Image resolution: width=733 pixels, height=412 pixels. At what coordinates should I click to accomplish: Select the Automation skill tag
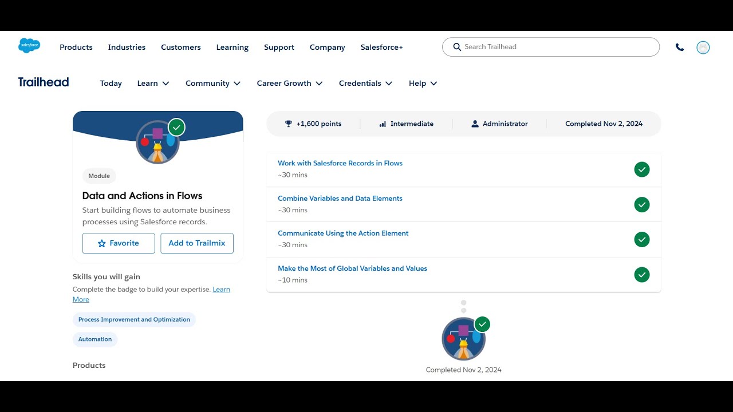(x=95, y=339)
